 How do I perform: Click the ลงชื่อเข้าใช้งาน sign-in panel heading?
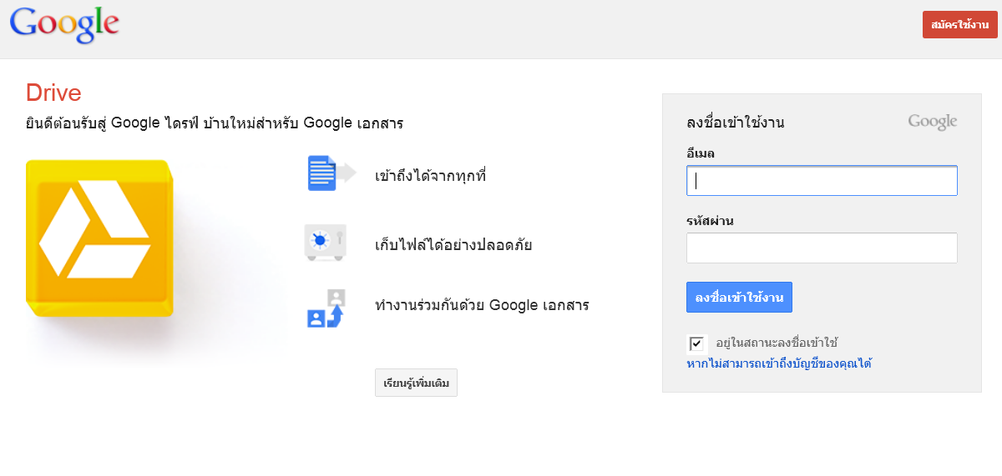(736, 123)
